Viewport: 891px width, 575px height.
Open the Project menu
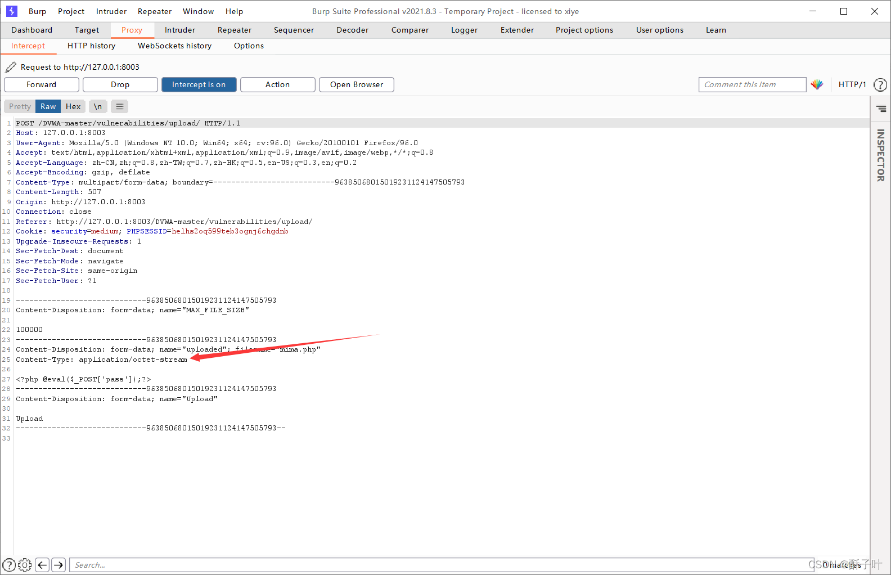click(x=71, y=11)
